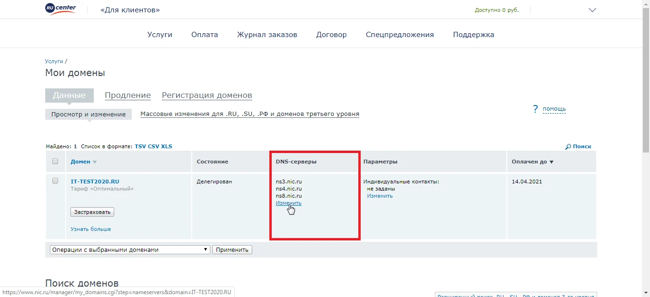Export the list in CSV format

click(153, 146)
